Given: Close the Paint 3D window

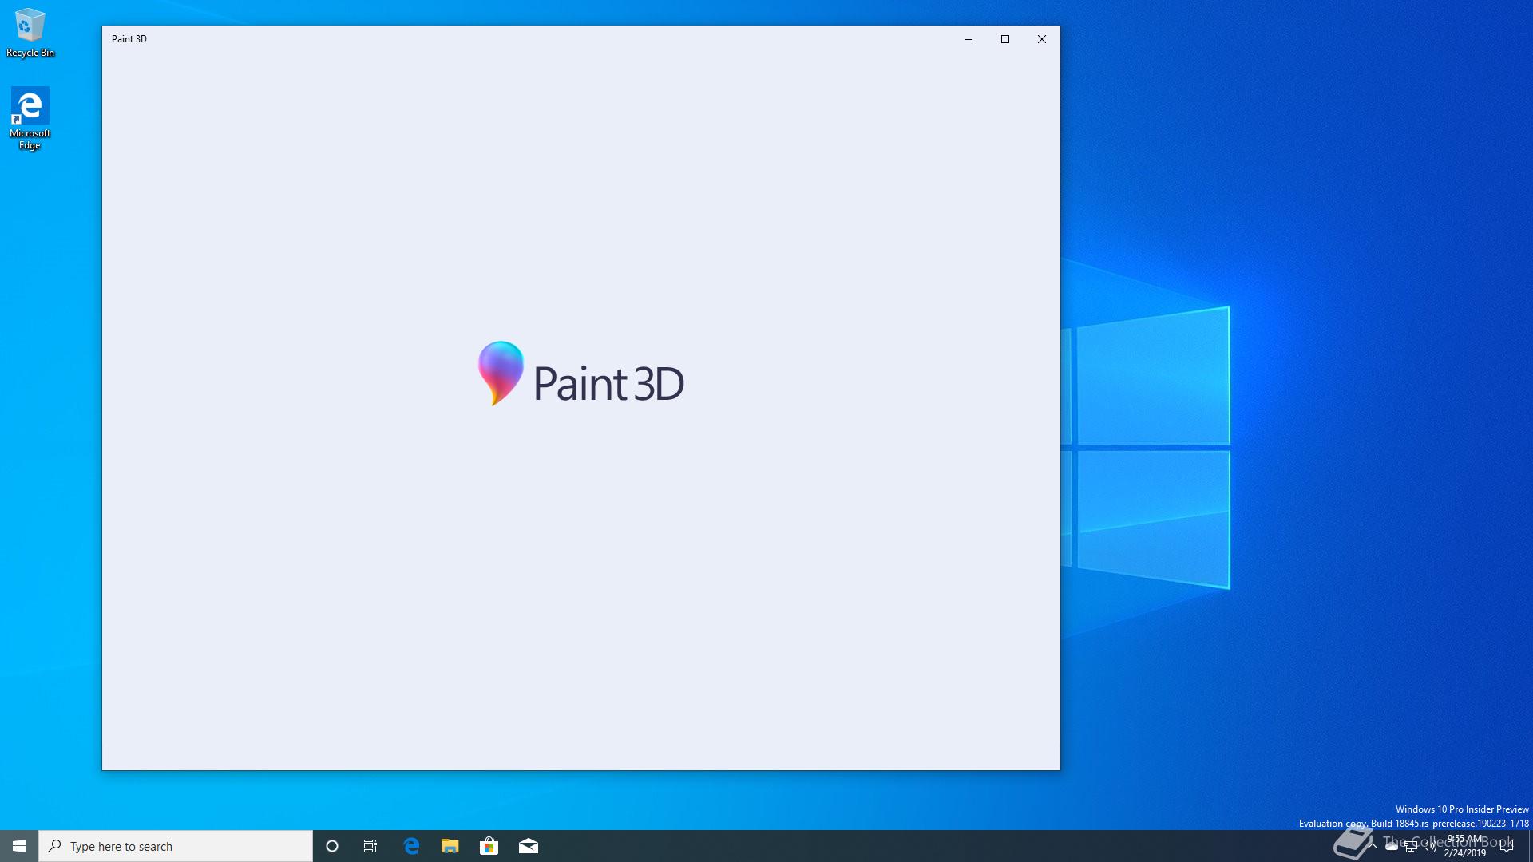Looking at the screenshot, I should tap(1042, 39).
